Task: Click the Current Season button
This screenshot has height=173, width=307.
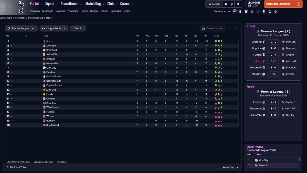Action: (213, 29)
